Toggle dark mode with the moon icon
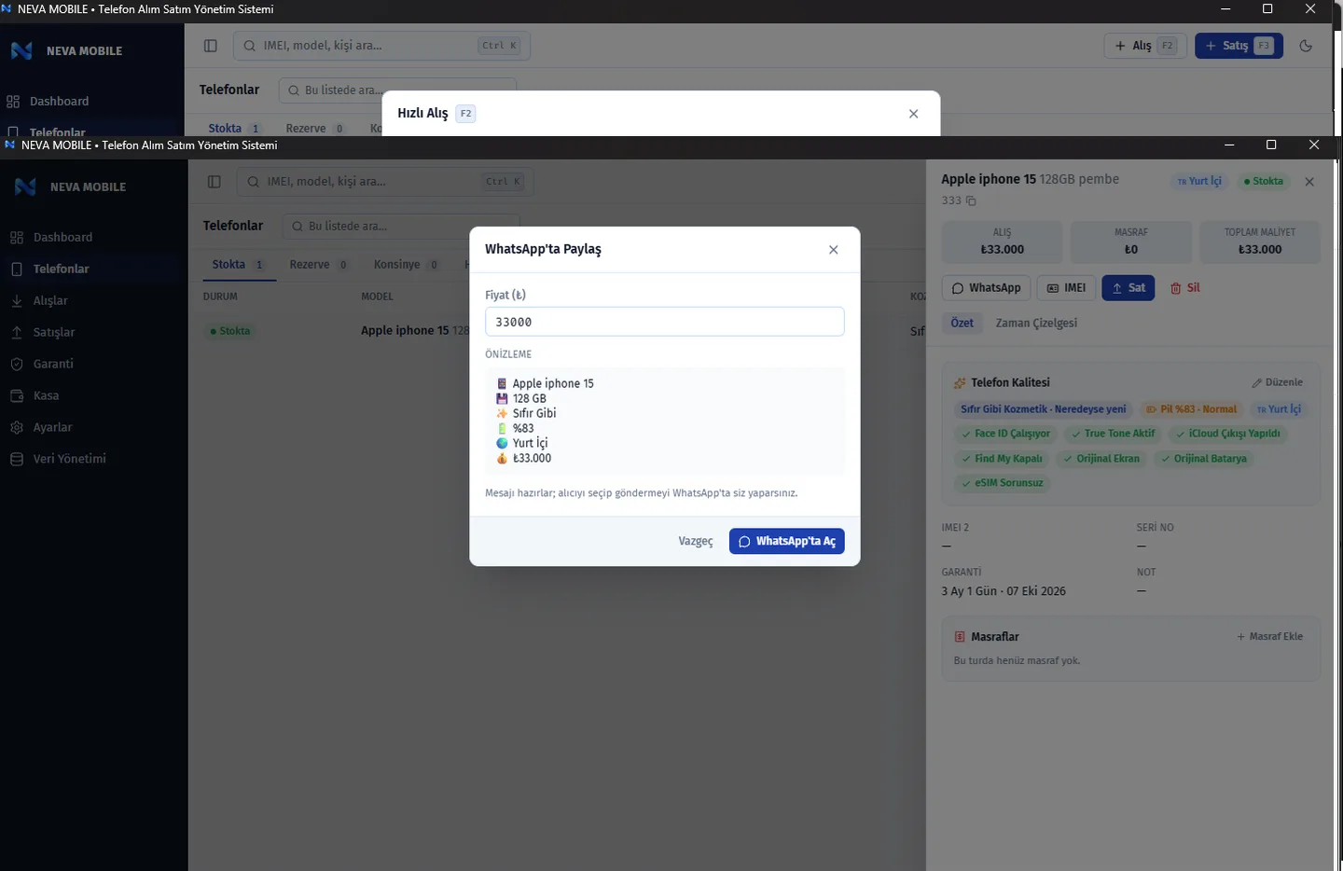 click(x=1306, y=46)
